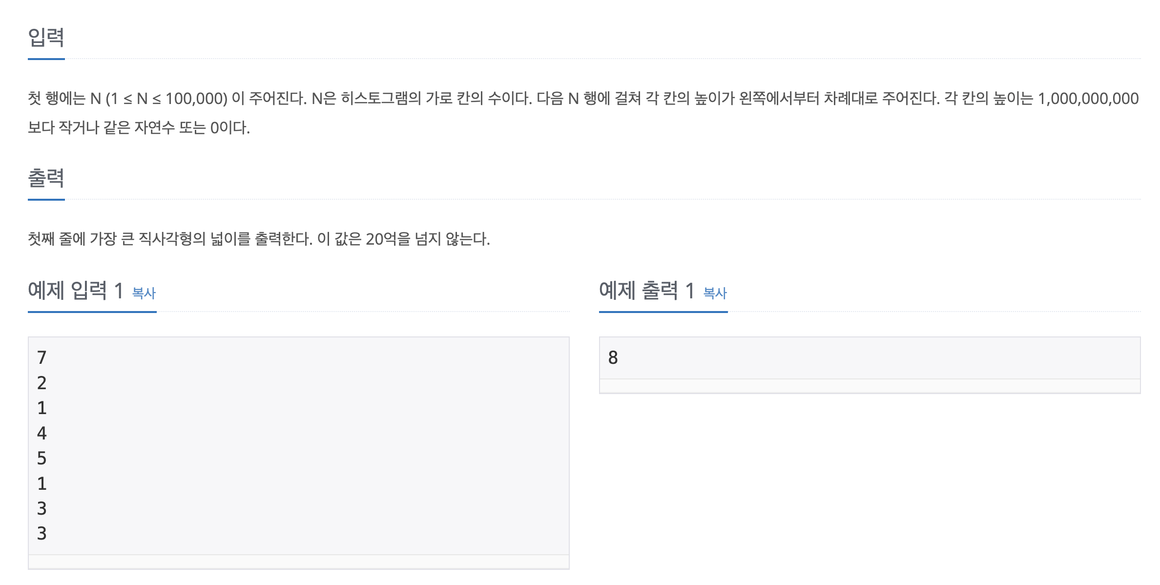Click the output description starting 첫째 줄에

click(x=259, y=239)
